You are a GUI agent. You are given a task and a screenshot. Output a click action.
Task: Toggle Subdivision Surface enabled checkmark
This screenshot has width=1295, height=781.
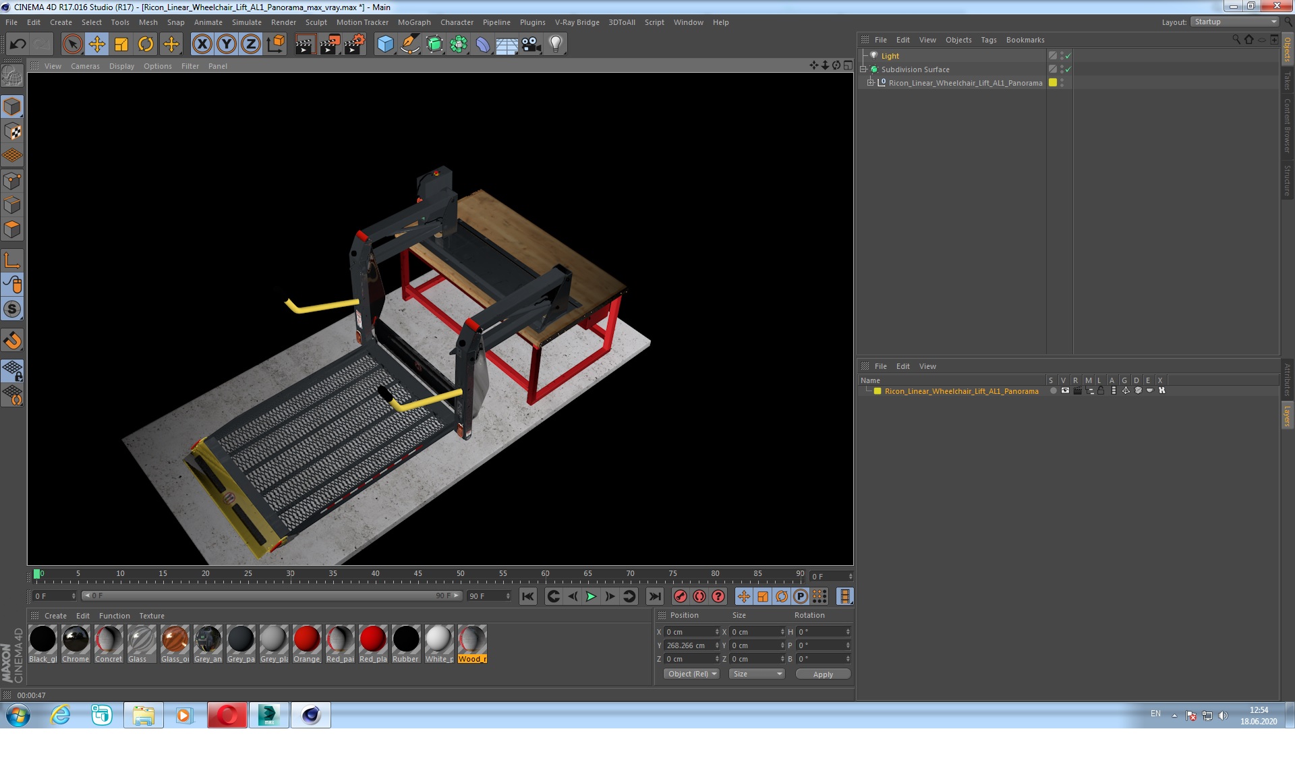pos(1068,69)
